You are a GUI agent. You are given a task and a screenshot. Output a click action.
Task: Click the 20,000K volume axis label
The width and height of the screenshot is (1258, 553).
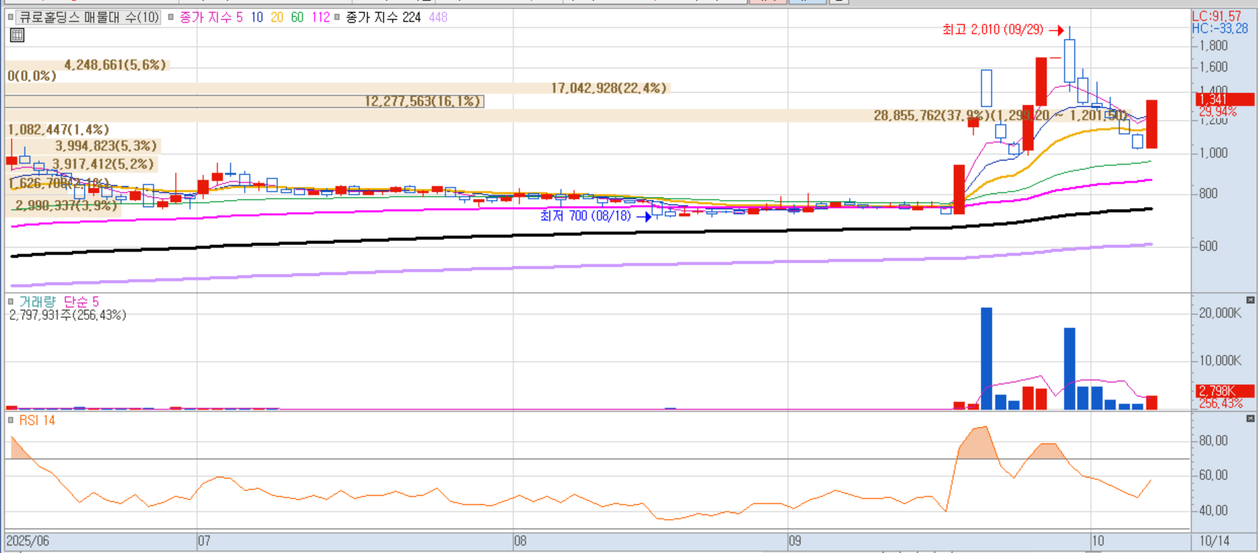[1220, 313]
